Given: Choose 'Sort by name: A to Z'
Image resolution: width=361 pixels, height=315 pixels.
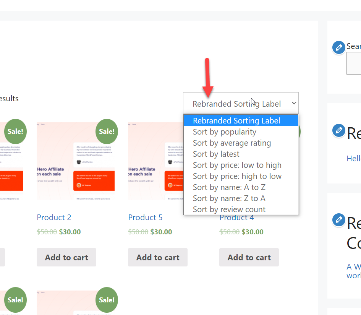Looking at the screenshot, I should coord(241,187).
